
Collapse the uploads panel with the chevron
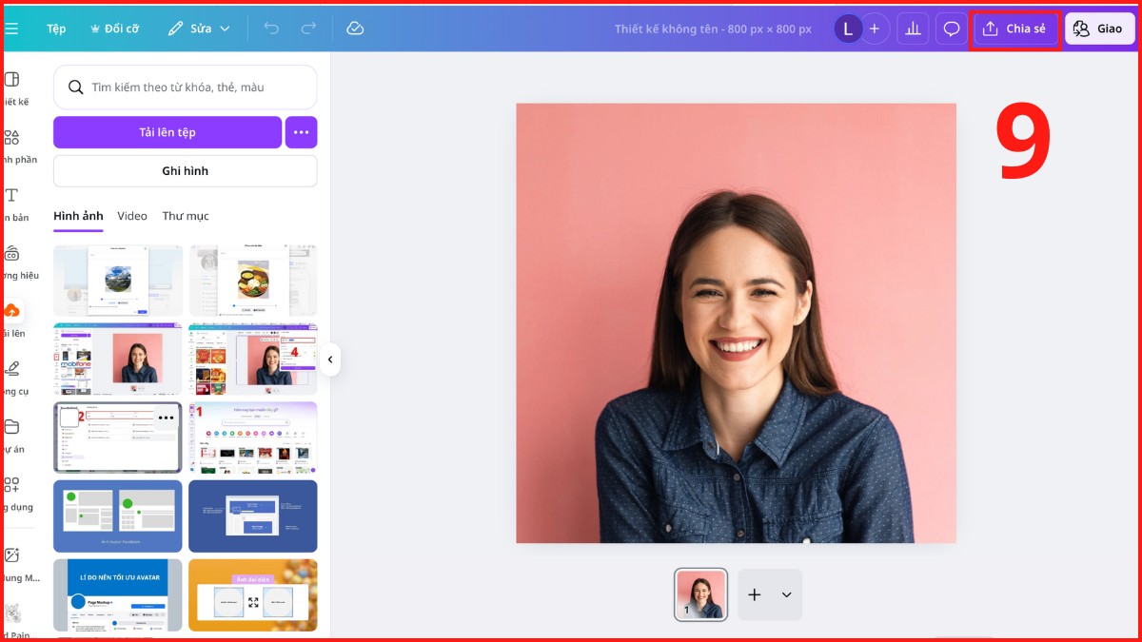(x=330, y=360)
